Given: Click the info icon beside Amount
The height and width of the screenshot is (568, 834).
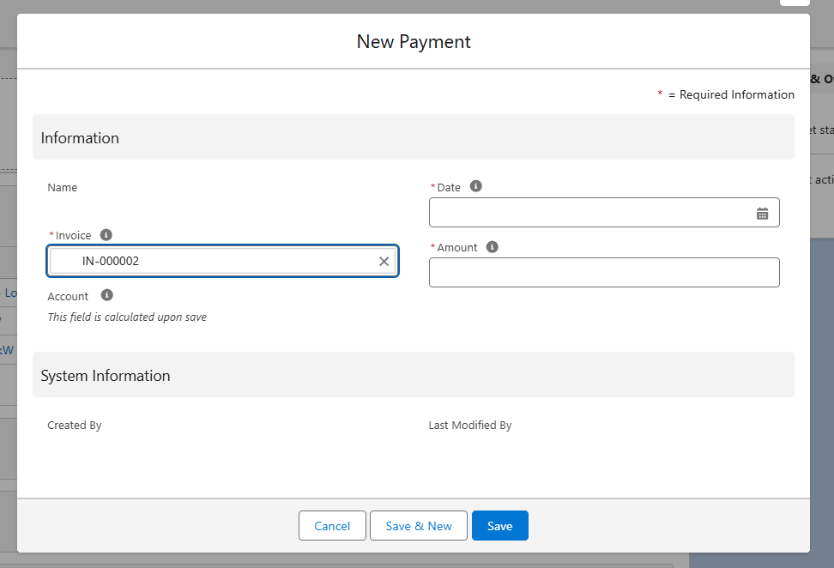Looking at the screenshot, I should click(x=493, y=247).
